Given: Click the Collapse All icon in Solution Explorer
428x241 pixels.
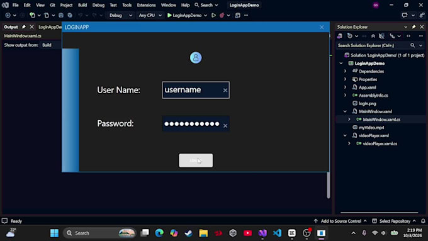Looking at the screenshot, I should point(373,36).
